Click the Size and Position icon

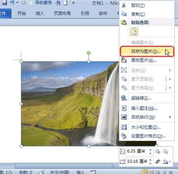click(x=124, y=127)
